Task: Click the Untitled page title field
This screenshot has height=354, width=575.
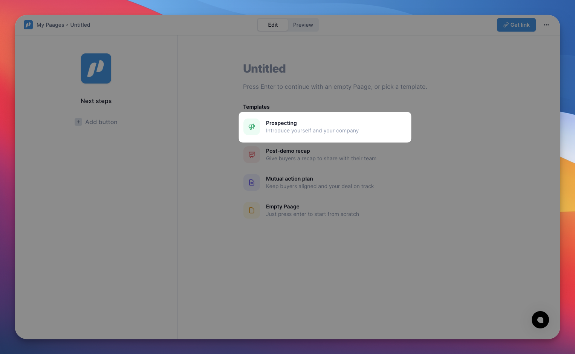Action: point(265,68)
